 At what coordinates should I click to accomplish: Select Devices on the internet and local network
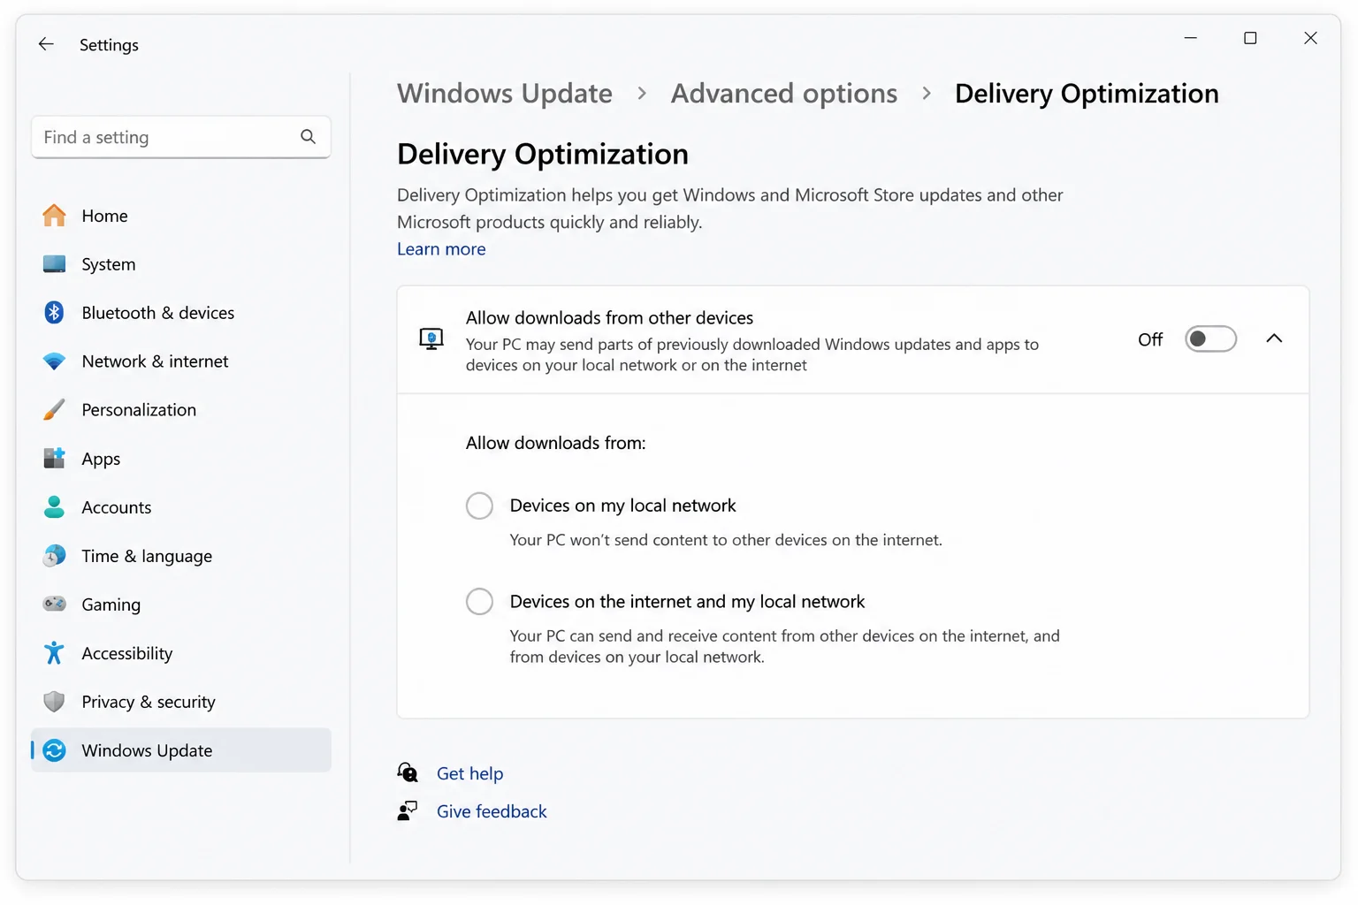[x=479, y=602]
